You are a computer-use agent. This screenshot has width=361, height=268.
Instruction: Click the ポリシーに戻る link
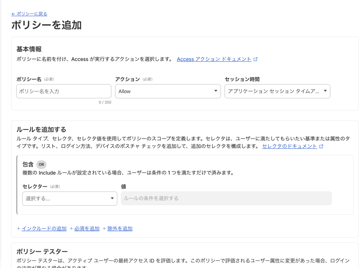[x=32, y=14]
